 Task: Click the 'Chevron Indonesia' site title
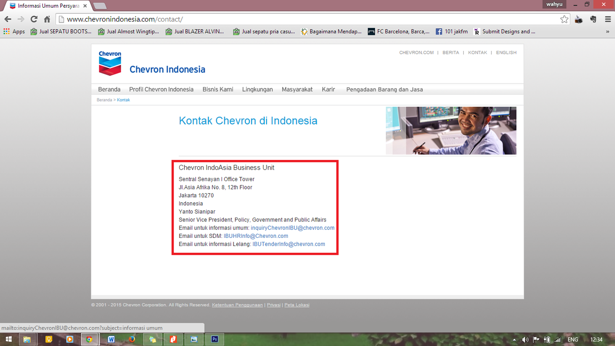click(x=167, y=70)
